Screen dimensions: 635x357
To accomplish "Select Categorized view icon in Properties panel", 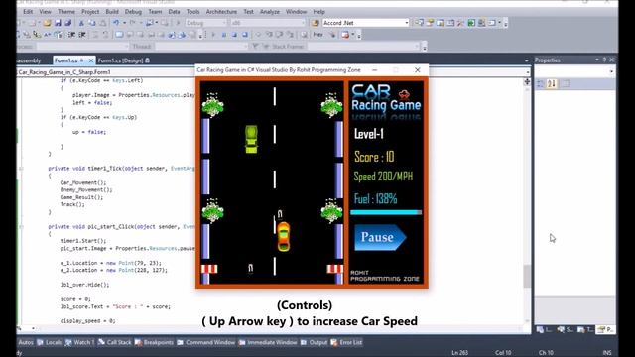I will pyautogui.click(x=541, y=83).
